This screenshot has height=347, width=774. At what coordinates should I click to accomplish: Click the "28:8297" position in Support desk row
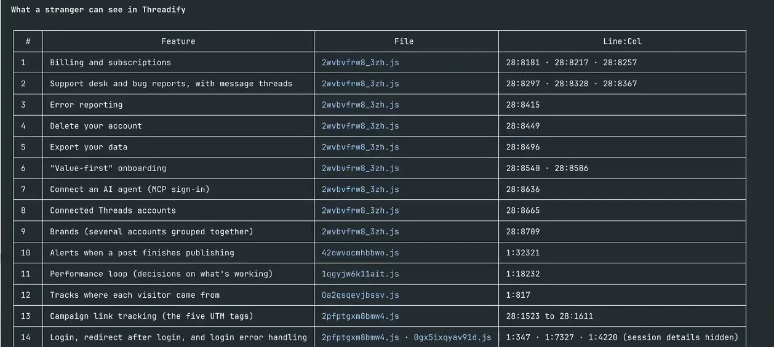tap(523, 84)
